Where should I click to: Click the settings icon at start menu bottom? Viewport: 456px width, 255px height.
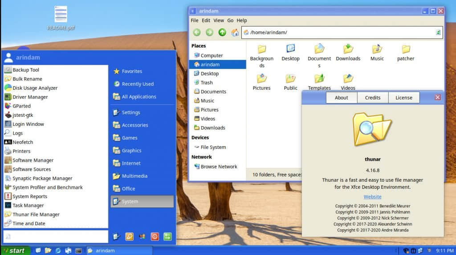tap(117, 236)
